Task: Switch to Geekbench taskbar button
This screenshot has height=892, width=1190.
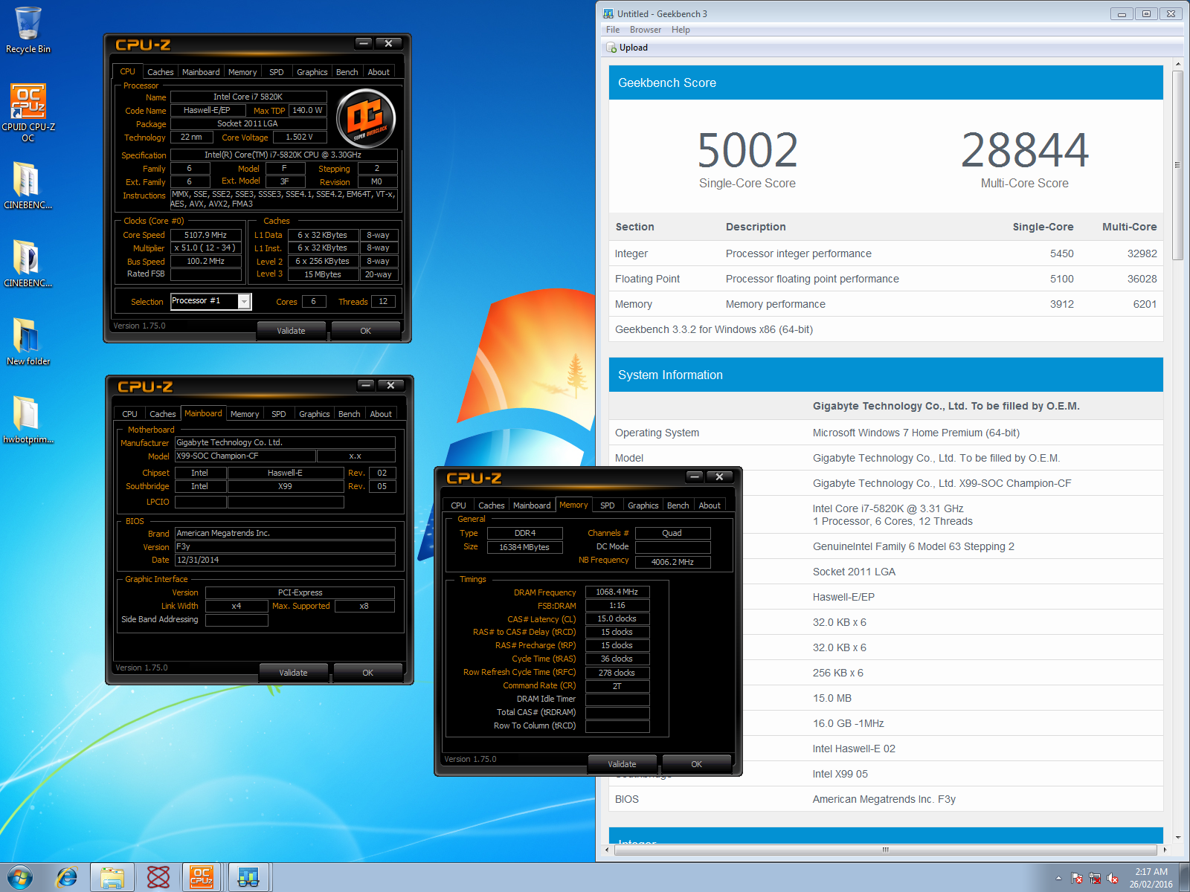Action: tap(248, 877)
